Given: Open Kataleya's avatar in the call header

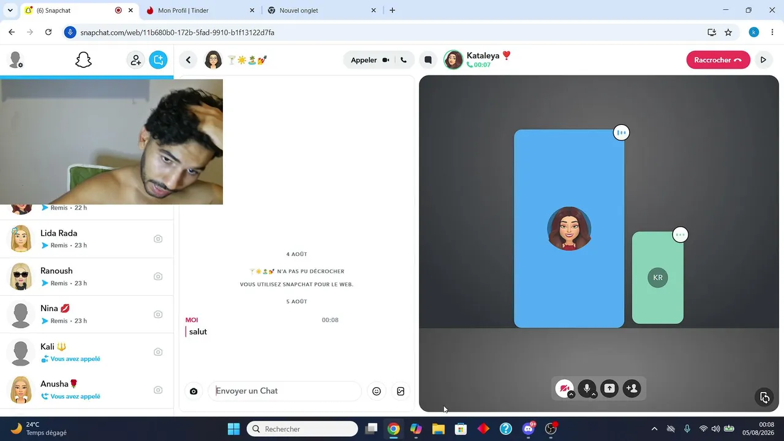Looking at the screenshot, I should [x=453, y=60].
